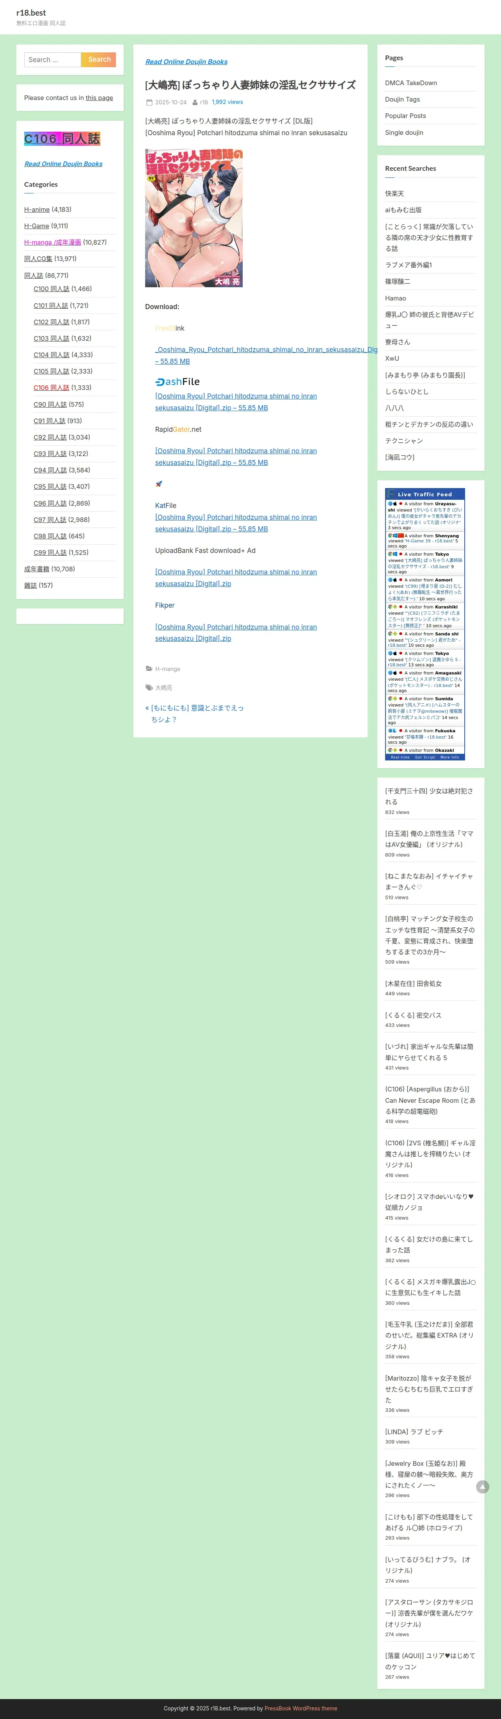Open the H-manga post category link
The height and width of the screenshot is (1719, 501).
click(x=167, y=669)
